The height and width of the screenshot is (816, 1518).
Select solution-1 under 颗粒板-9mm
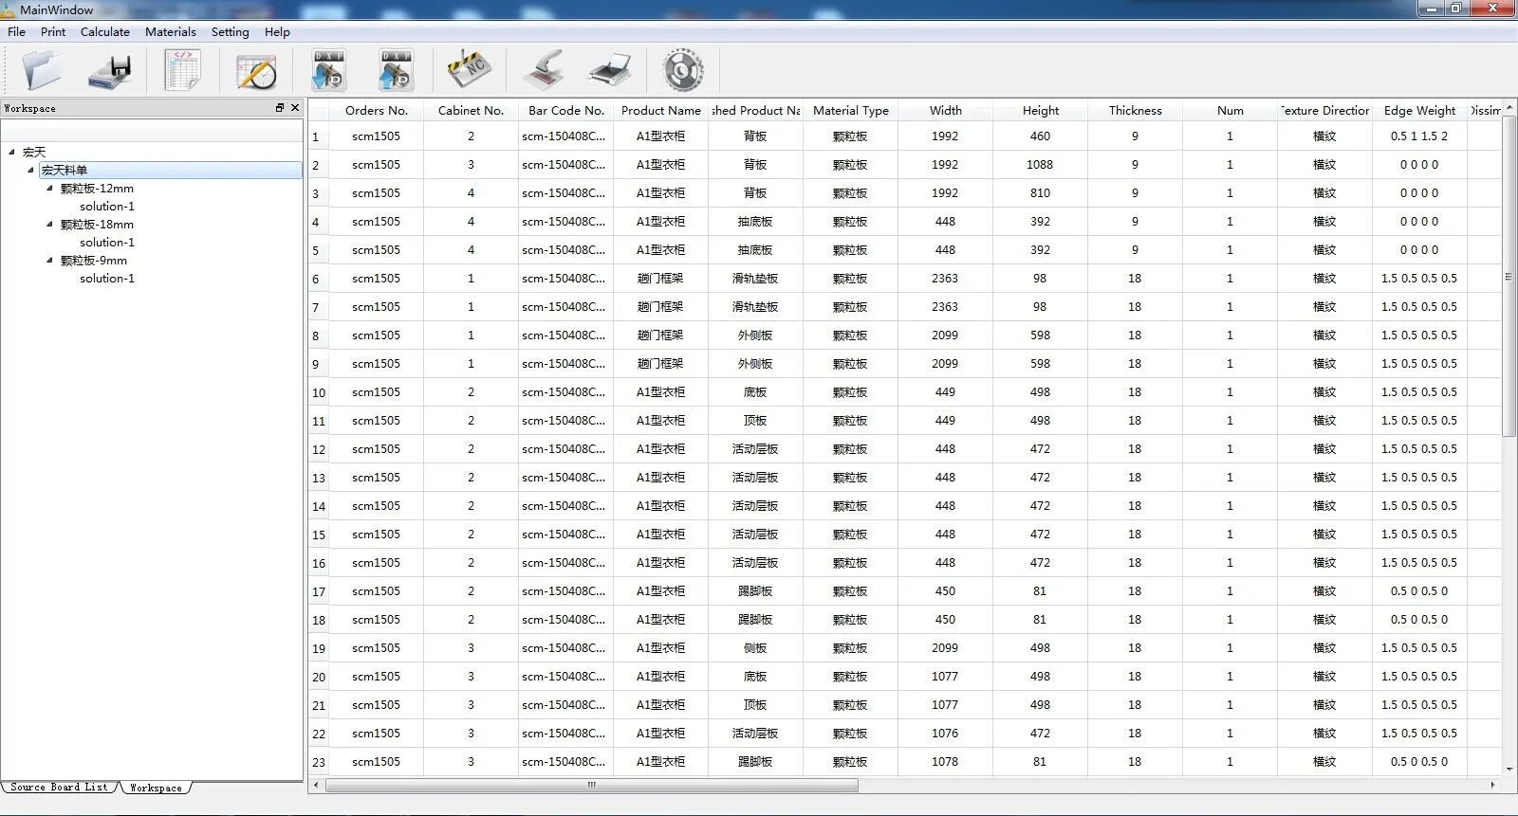[x=107, y=278]
